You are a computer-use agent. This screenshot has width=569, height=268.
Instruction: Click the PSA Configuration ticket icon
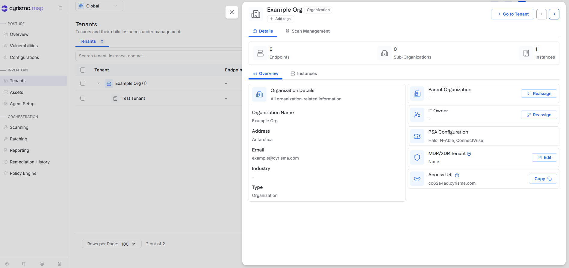[417, 136]
